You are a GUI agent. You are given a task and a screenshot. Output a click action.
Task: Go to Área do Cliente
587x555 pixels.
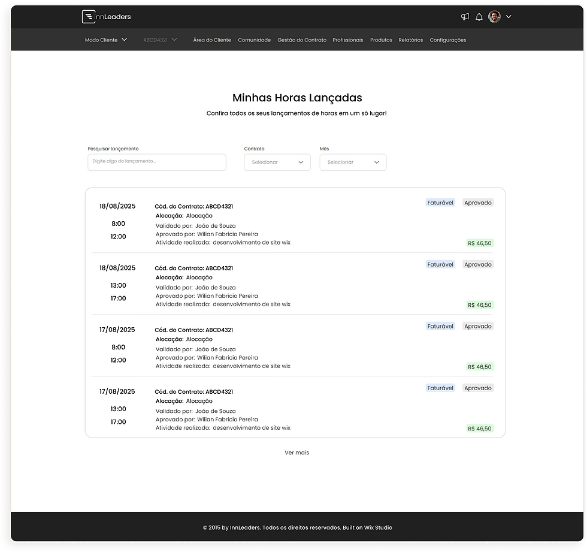[212, 40]
